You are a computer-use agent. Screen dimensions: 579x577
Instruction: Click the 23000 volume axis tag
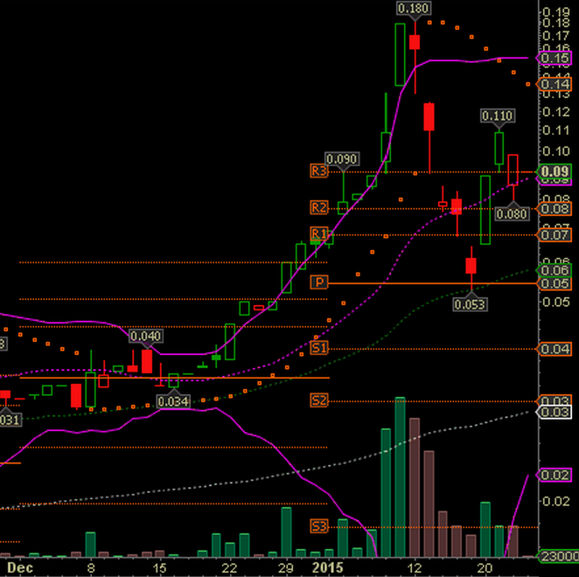558,556
